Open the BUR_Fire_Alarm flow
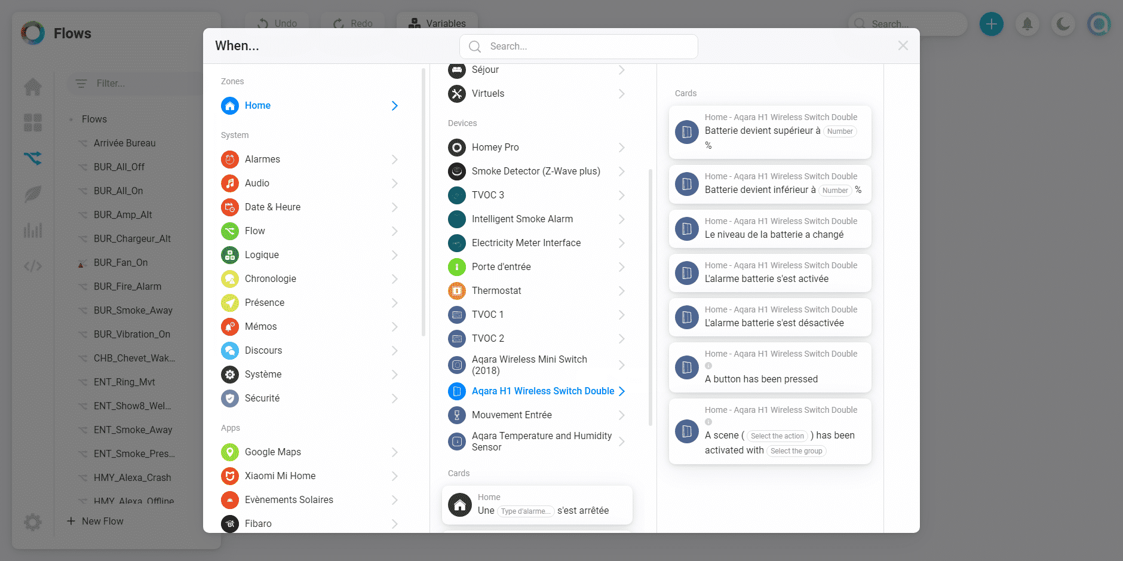The width and height of the screenshot is (1123, 561). point(127,286)
